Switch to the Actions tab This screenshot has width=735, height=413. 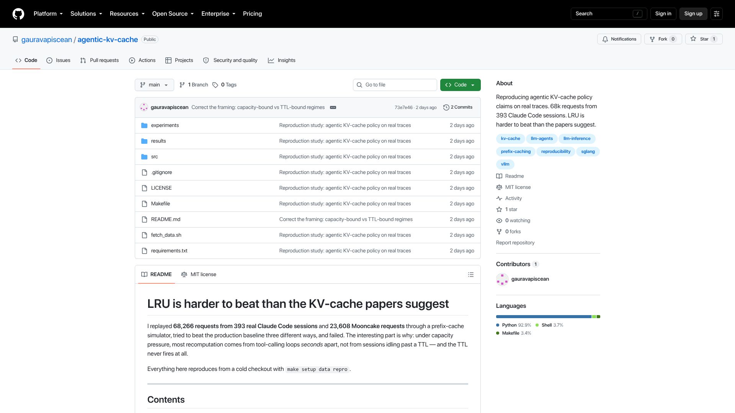pyautogui.click(x=142, y=60)
